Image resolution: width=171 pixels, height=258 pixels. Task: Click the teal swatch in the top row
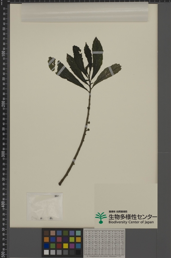(x=78, y=233)
